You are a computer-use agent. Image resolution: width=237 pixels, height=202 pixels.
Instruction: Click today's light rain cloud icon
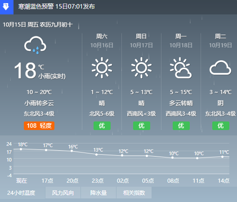click(x=35, y=45)
